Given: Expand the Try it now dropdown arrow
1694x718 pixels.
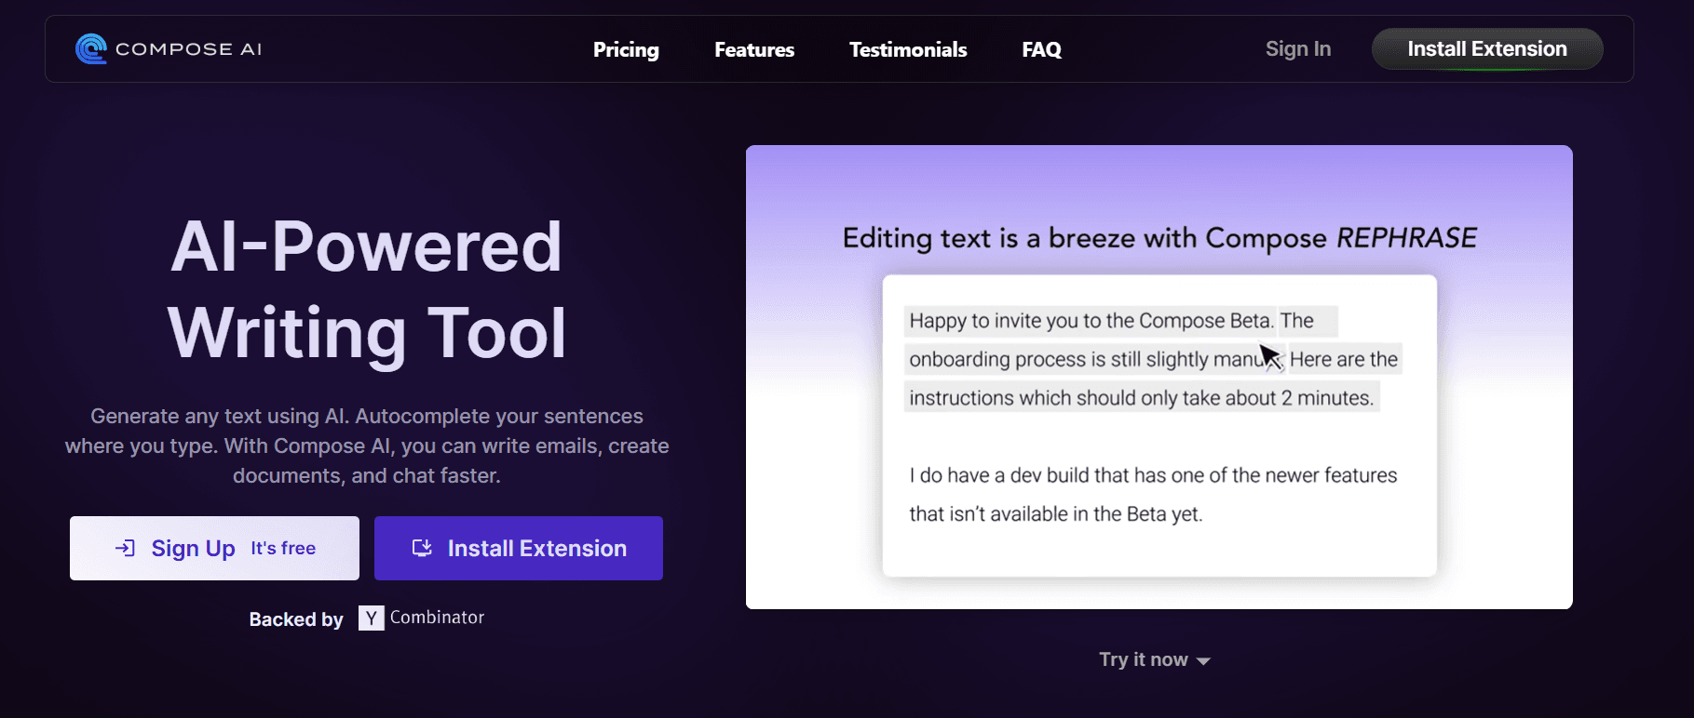Looking at the screenshot, I should 1203,660.
